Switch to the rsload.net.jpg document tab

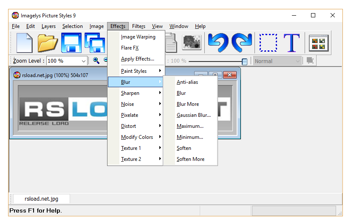coord(41,199)
